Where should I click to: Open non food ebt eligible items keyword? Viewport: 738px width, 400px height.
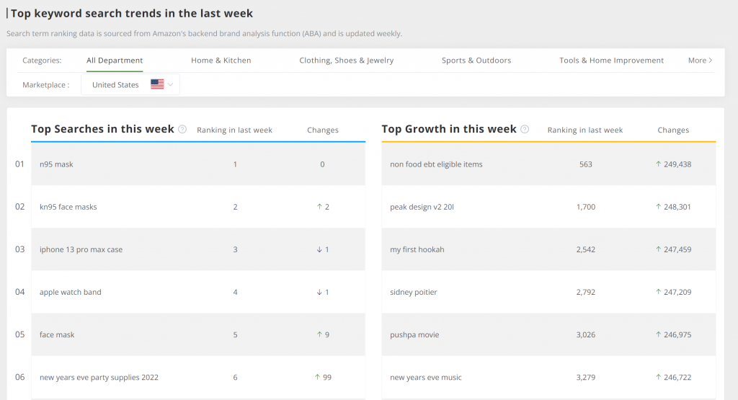(x=436, y=164)
